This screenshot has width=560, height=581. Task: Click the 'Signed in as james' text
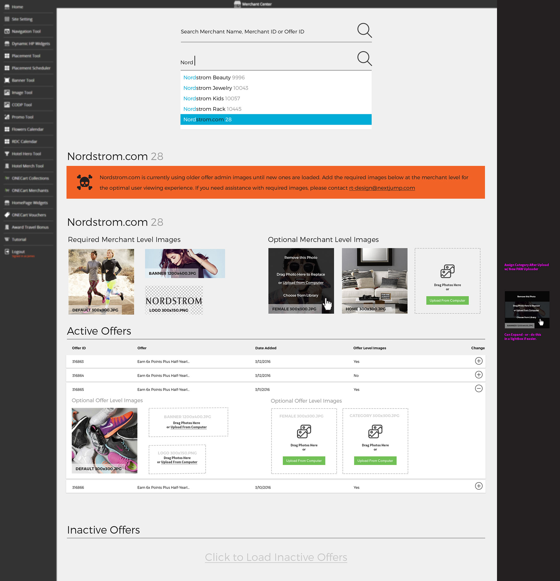point(23,256)
